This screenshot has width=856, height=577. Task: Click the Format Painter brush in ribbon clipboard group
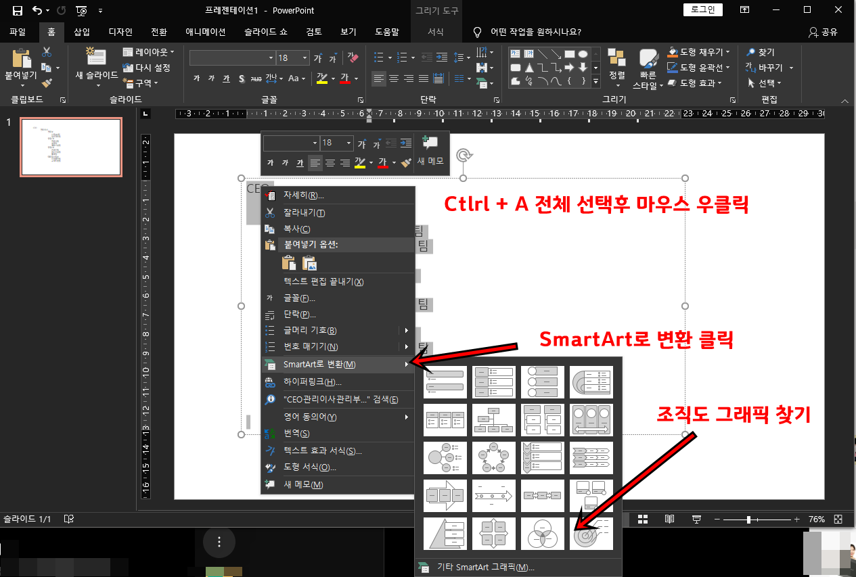47,83
